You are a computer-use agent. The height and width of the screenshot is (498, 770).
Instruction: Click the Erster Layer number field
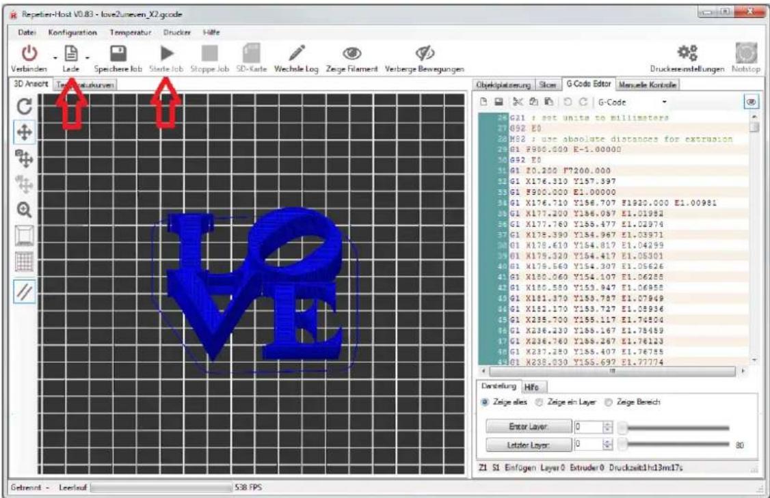click(588, 427)
